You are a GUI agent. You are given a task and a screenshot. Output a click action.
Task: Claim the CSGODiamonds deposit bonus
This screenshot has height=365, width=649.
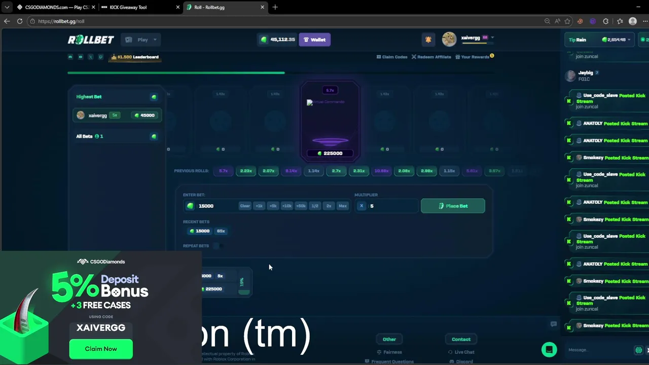101,349
